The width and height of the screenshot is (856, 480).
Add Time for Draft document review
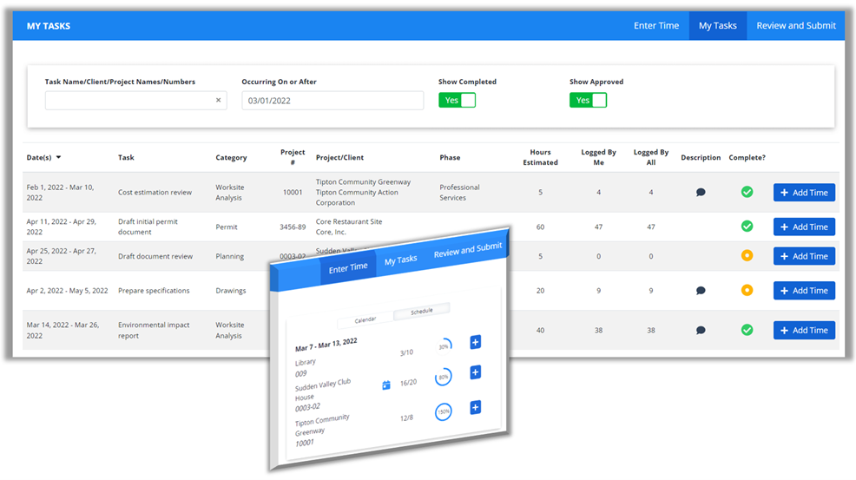coord(804,256)
